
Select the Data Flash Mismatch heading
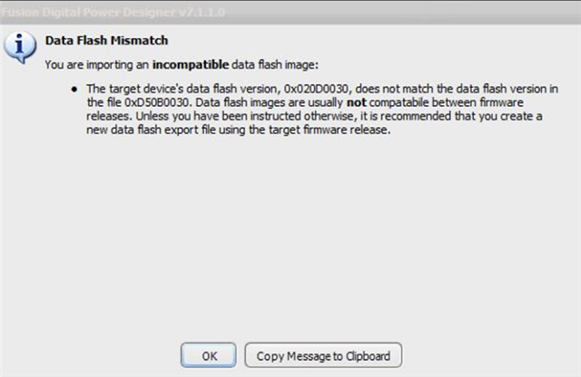[107, 40]
